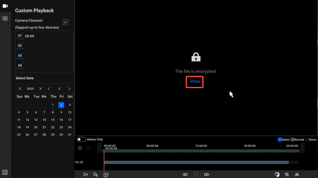Select date 11 on the calendar
The image size is (318, 178).
click(19, 120)
